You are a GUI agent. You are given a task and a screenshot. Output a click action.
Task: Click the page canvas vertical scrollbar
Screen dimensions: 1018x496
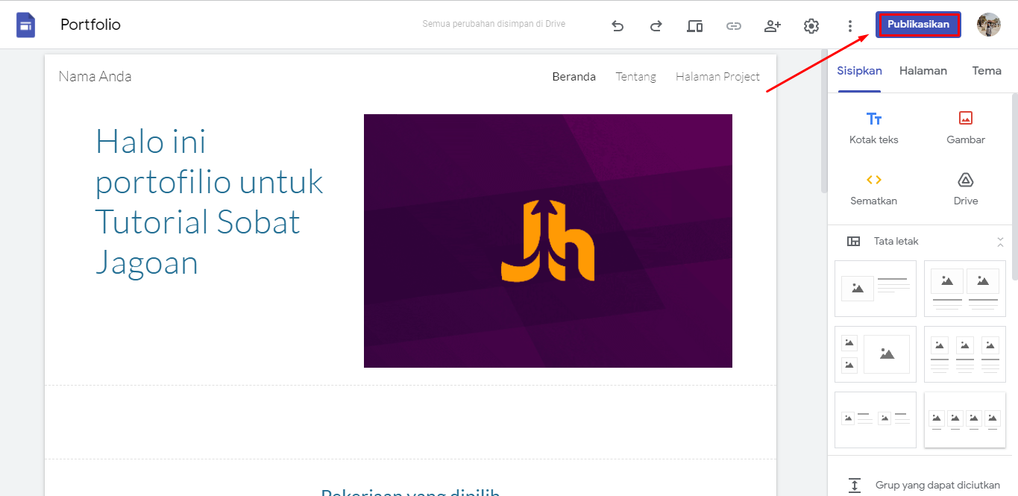point(824,121)
